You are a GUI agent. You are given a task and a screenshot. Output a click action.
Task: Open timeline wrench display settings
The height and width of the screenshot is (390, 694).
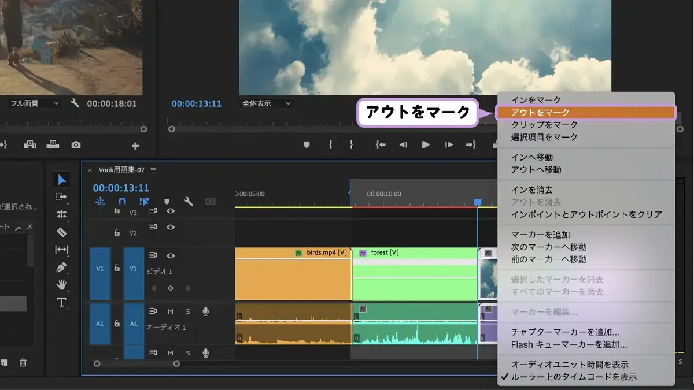[x=189, y=202]
